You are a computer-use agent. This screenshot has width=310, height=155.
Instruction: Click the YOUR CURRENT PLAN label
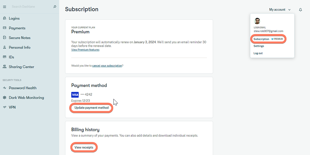click(83, 28)
